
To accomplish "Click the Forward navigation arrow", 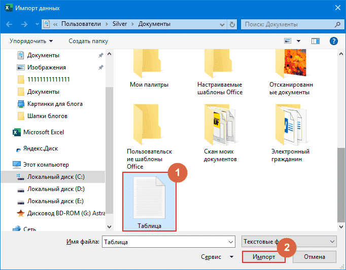I will [24, 24].
